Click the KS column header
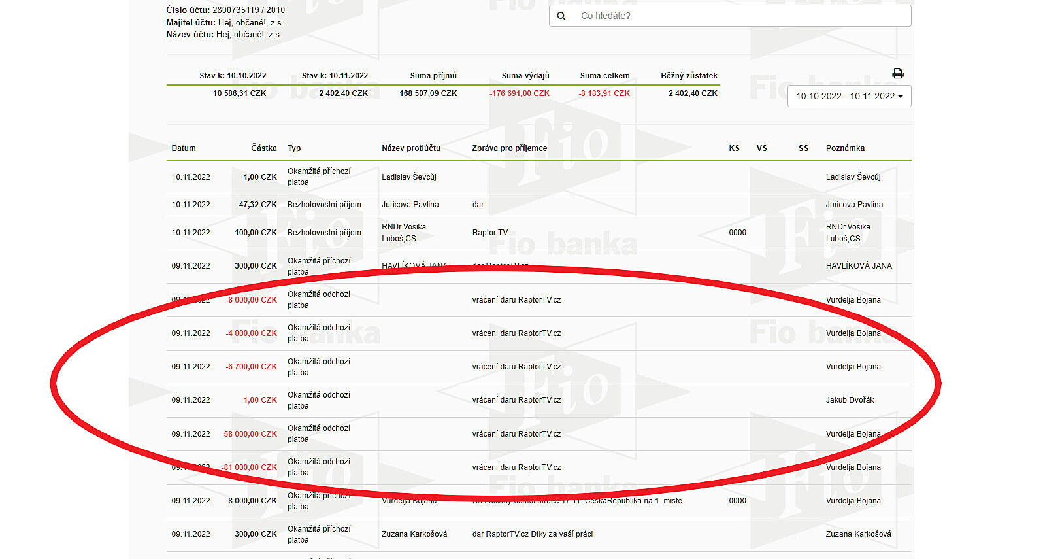The image size is (1043, 559). pyautogui.click(x=734, y=148)
